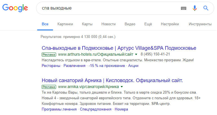
Task: Open the 'Программы лечения' sitelink
Action: [x=59, y=109]
